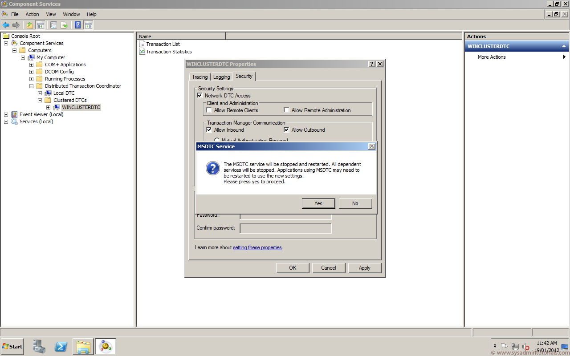This screenshot has width=570, height=356.
Task: Click the Up one level folder icon
Action: (x=29, y=25)
